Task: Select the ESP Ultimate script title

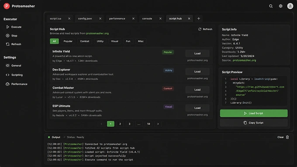Action: tap(61, 106)
